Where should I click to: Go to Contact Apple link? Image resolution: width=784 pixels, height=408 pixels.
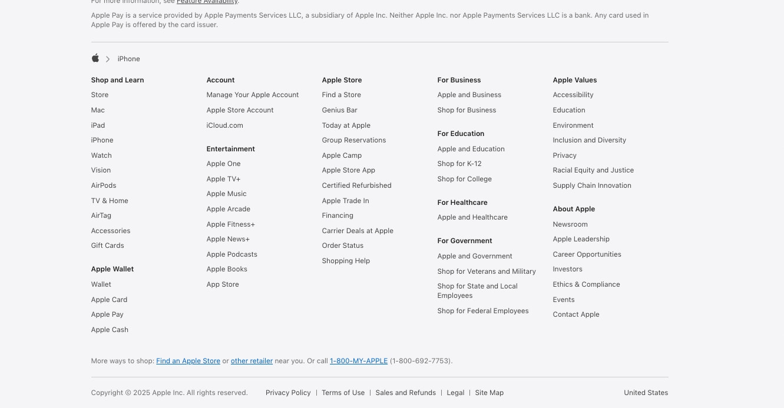coord(576,314)
